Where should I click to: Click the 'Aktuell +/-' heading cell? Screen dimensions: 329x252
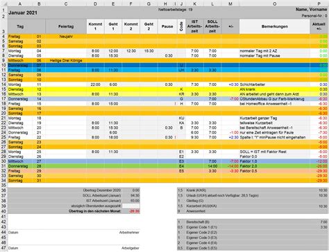click(x=319, y=26)
